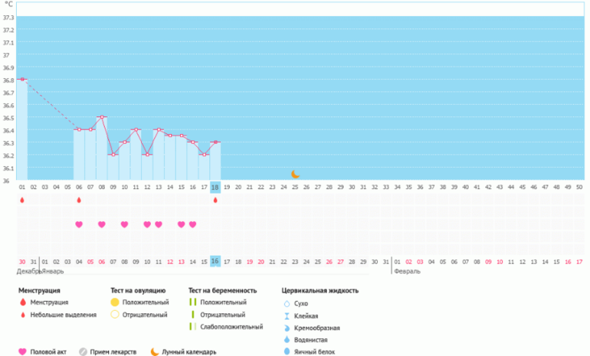Click the menstruation drop icon on cycle day 06

79,201
